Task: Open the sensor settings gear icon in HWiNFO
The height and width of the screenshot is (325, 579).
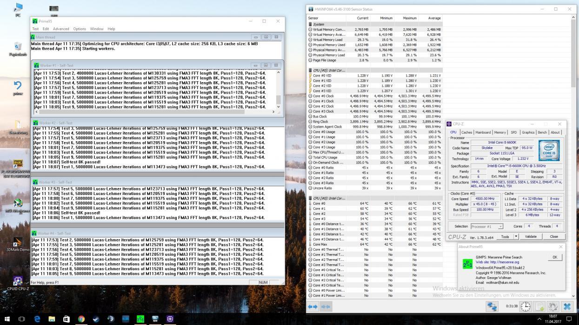Action: coord(552,306)
